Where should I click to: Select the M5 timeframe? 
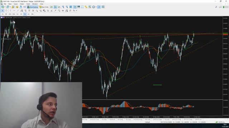pos(6,14)
